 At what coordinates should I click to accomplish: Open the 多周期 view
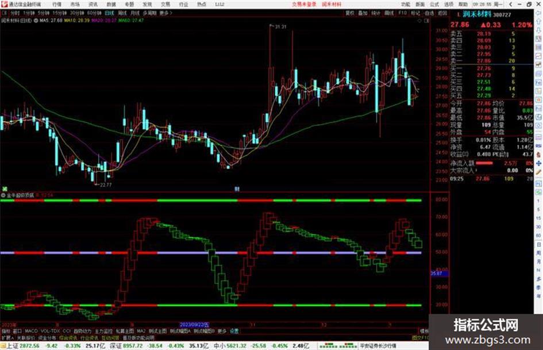coord(149,13)
